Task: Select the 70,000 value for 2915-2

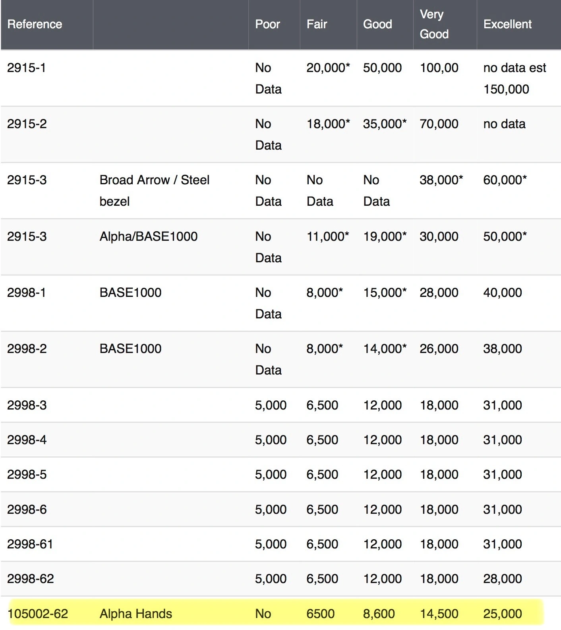Action: 439,124
